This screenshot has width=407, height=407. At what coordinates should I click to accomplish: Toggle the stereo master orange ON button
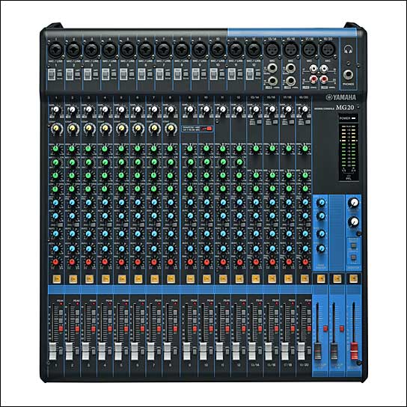click(x=353, y=279)
